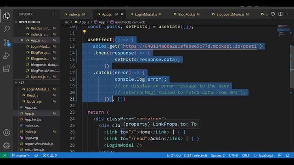Screen dimensions: 294x165
Task: Open the Search view in activity bar
Action: pos(6,29)
